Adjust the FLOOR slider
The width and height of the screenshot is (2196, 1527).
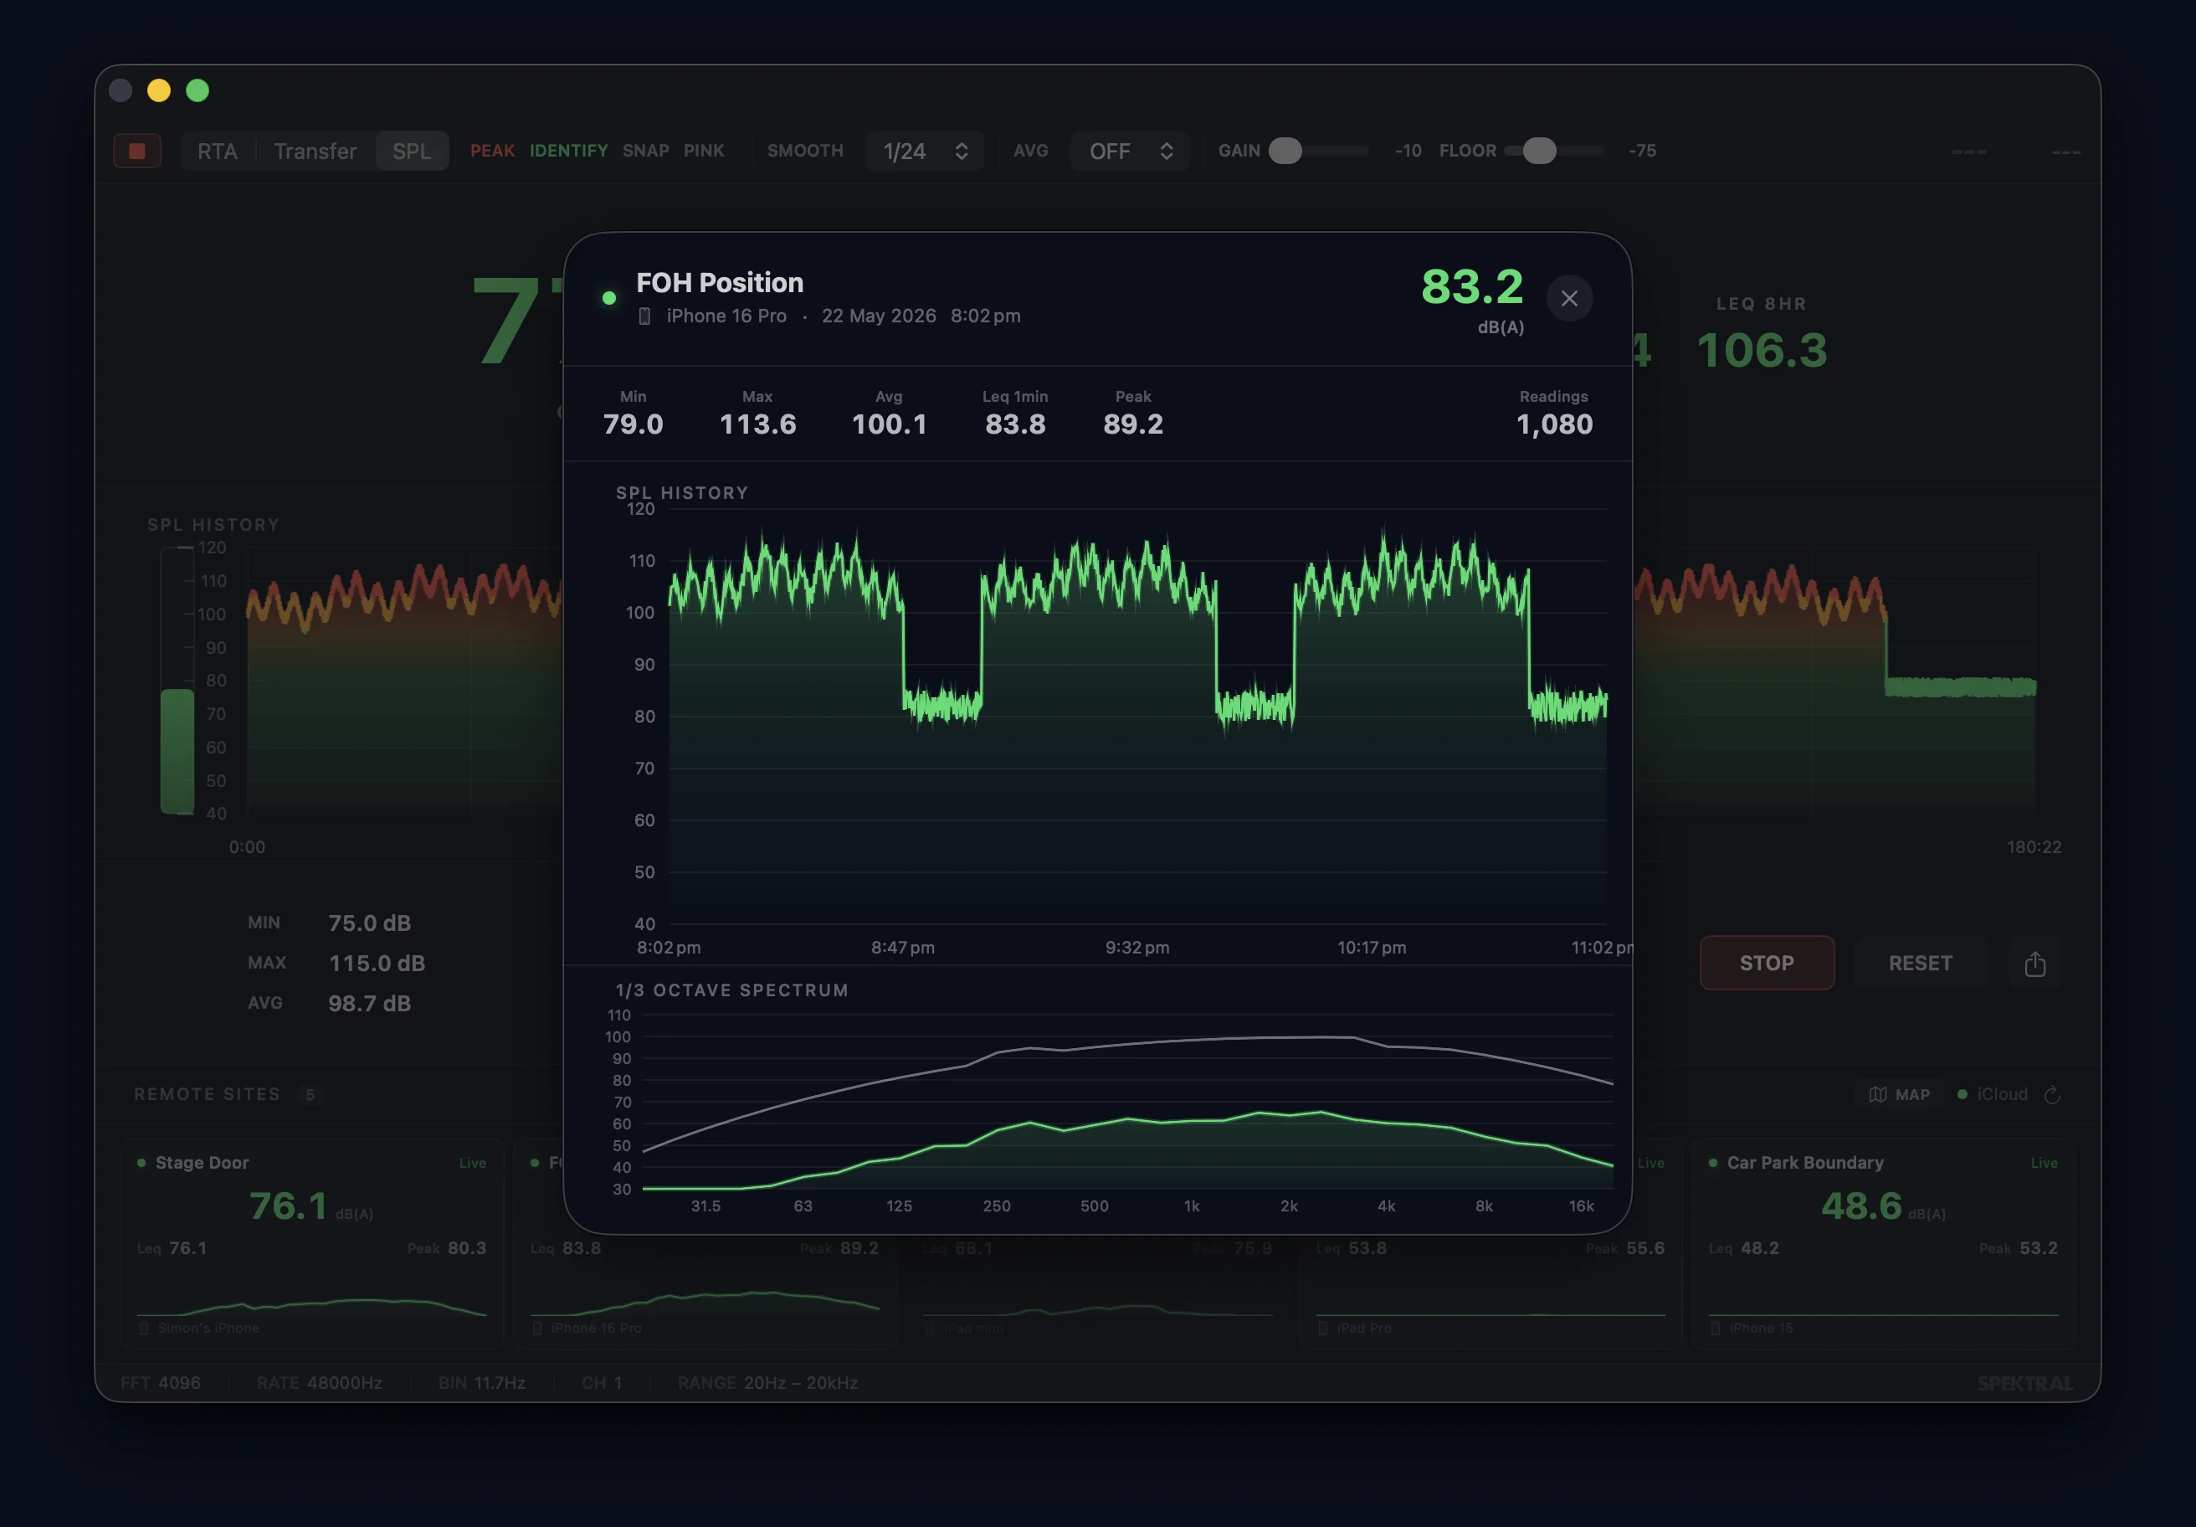point(1553,152)
